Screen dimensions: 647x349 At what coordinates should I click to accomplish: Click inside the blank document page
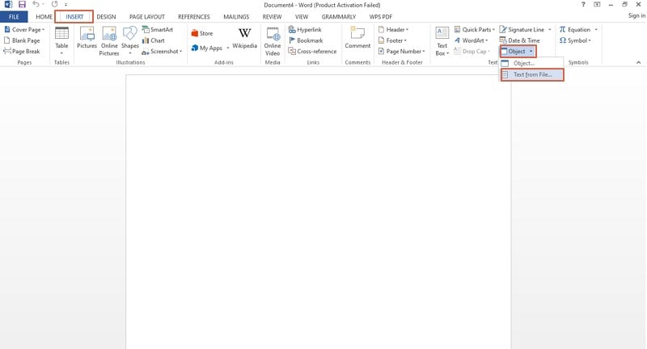pos(318,212)
